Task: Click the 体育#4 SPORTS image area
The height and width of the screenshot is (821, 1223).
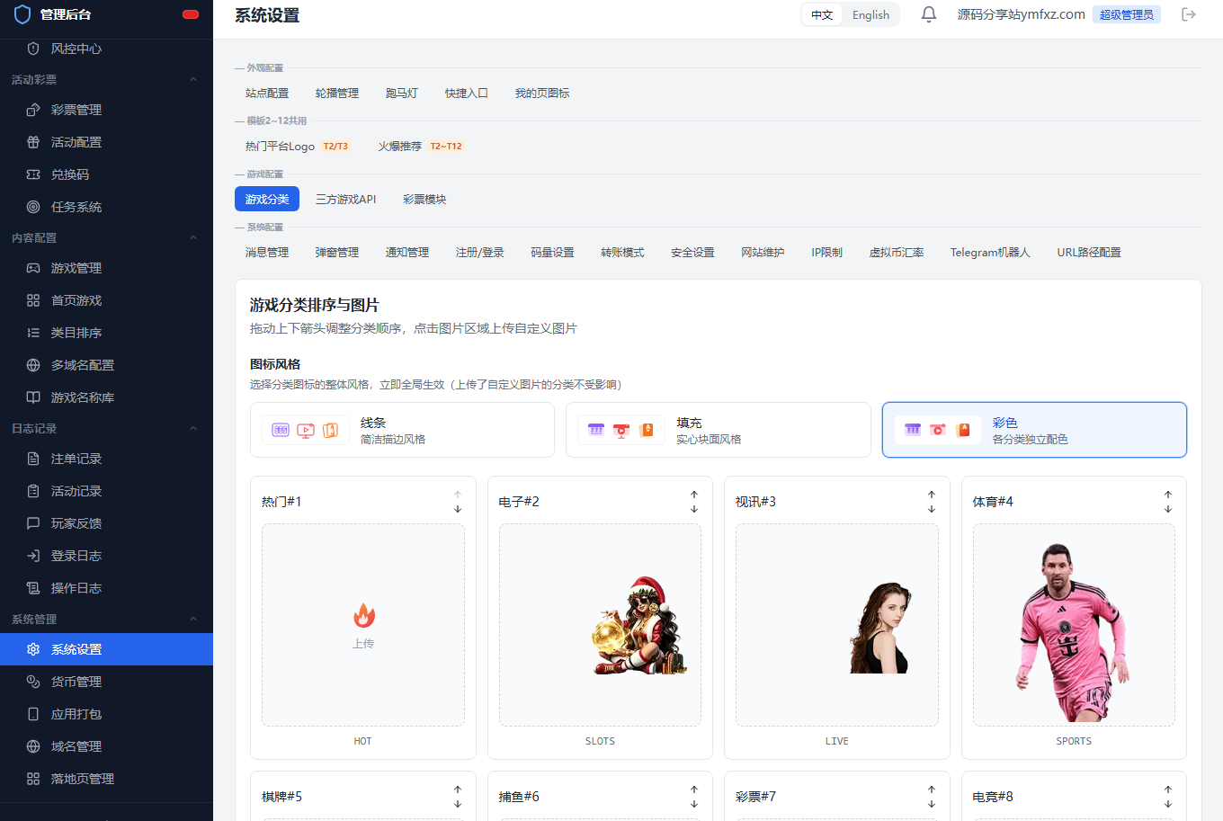Action: click(x=1074, y=625)
